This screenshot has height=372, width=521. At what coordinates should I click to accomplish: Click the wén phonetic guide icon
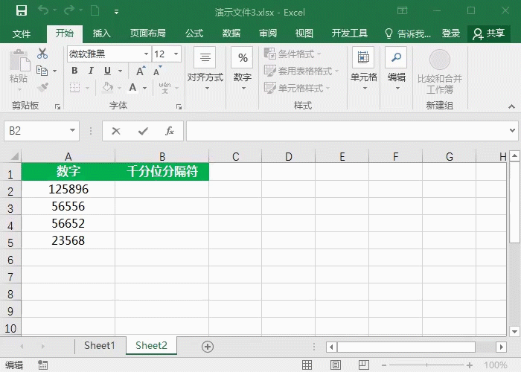pyautogui.click(x=164, y=88)
